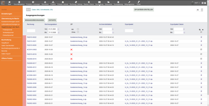Open Saldo Sachkonten in the sidebar
This screenshot has width=209, height=106.
(8, 45)
